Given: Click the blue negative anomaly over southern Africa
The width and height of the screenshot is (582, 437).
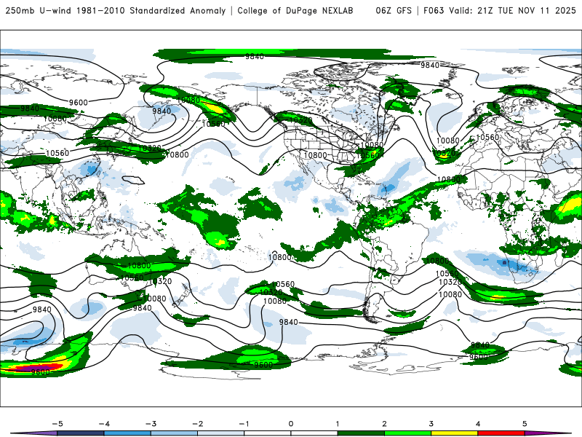Looking at the screenshot, I should [x=504, y=263].
